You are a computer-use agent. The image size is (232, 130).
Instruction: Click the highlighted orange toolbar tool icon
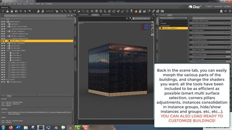(x=136, y=11)
